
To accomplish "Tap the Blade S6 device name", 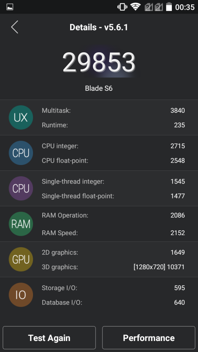I will pos(99,88).
